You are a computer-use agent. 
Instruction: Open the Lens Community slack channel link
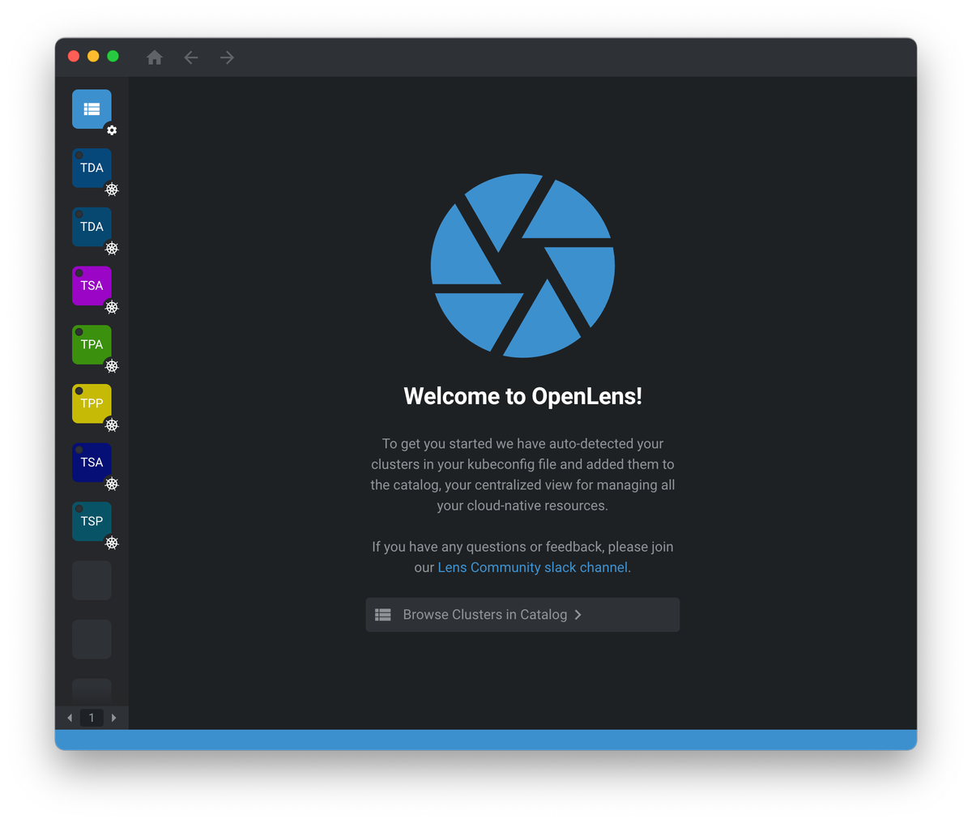click(x=532, y=568)
